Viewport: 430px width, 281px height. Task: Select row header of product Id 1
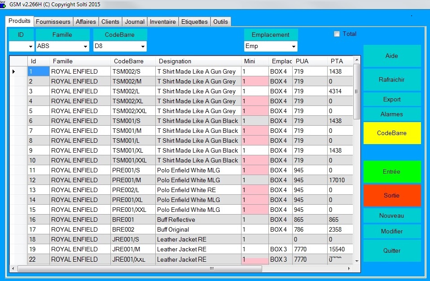18,71
